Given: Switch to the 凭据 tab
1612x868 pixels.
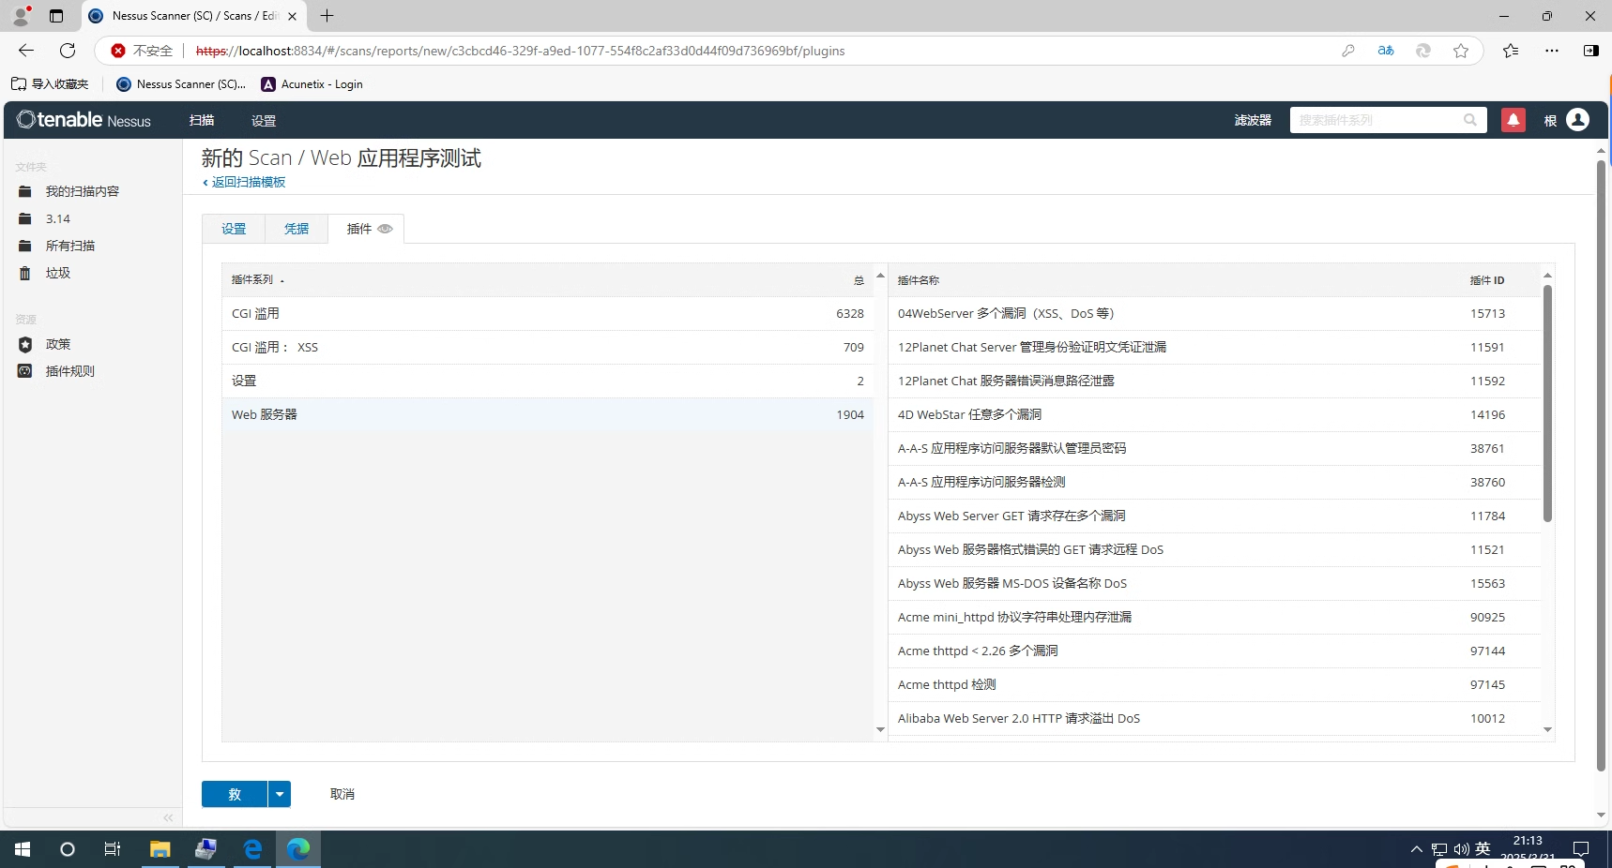Looking at the screenshot, I should pos(297,229).
